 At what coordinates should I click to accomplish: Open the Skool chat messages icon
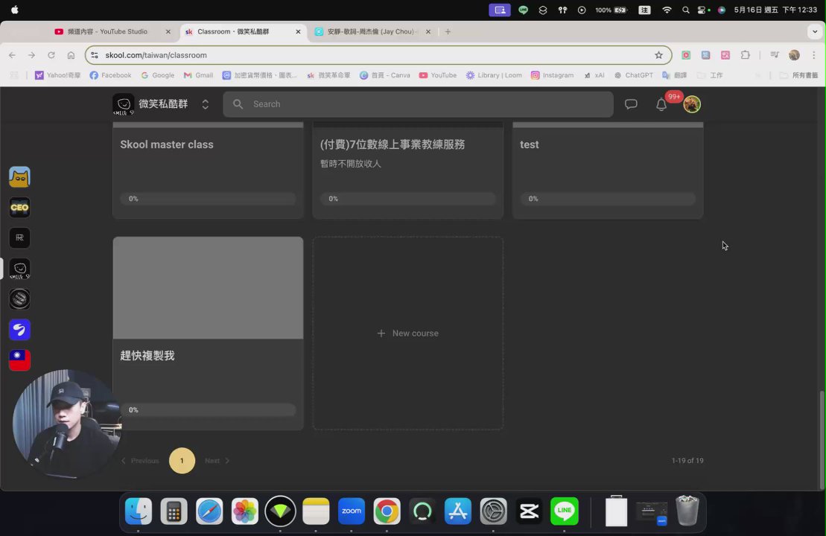click(631, 104)
